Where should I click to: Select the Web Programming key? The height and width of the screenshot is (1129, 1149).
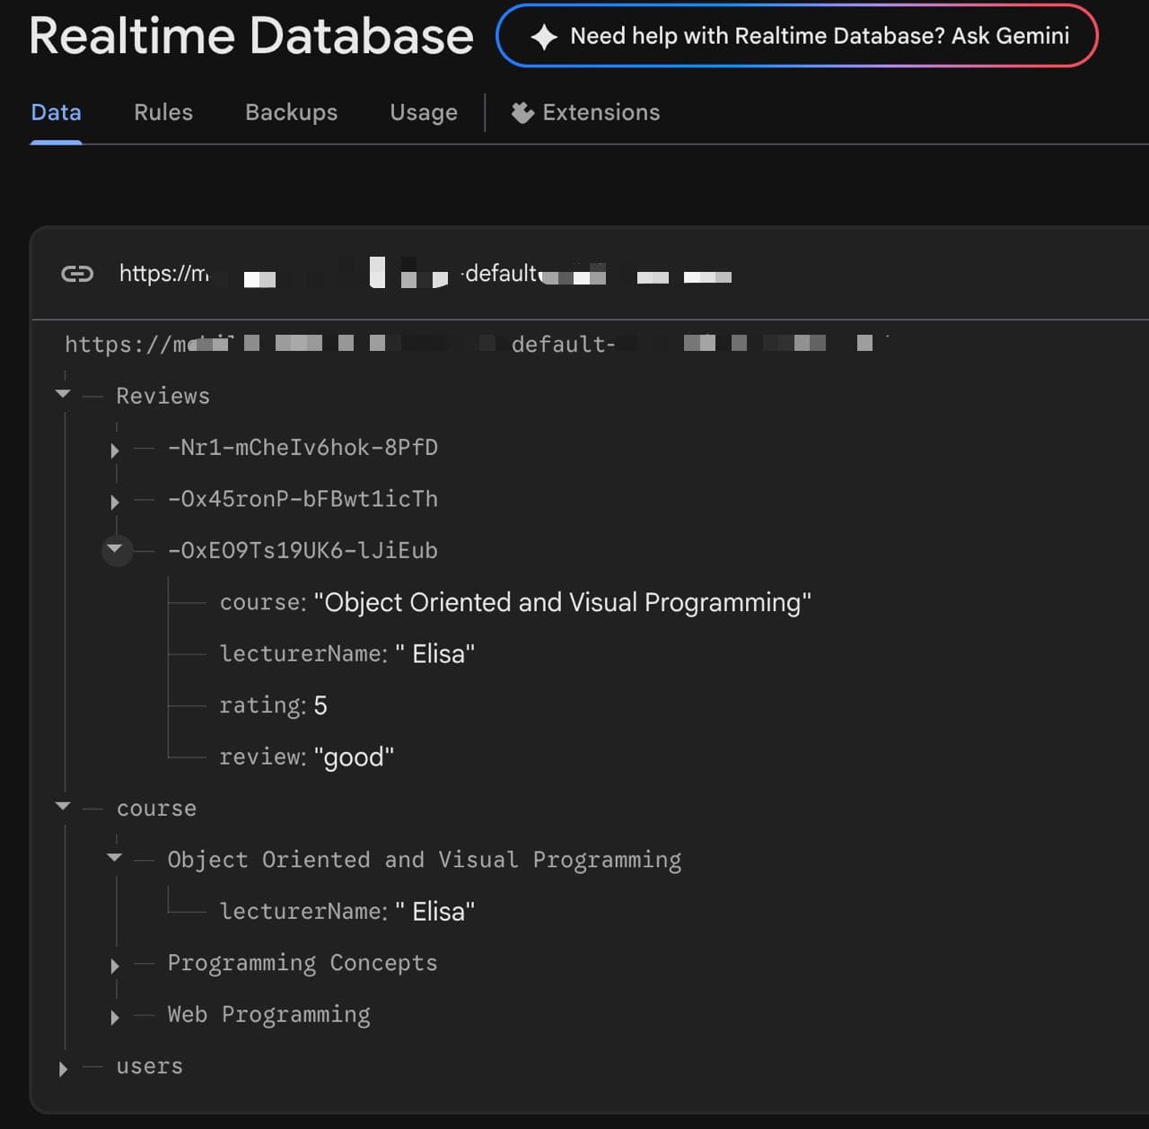click(x=268, y=1015)
